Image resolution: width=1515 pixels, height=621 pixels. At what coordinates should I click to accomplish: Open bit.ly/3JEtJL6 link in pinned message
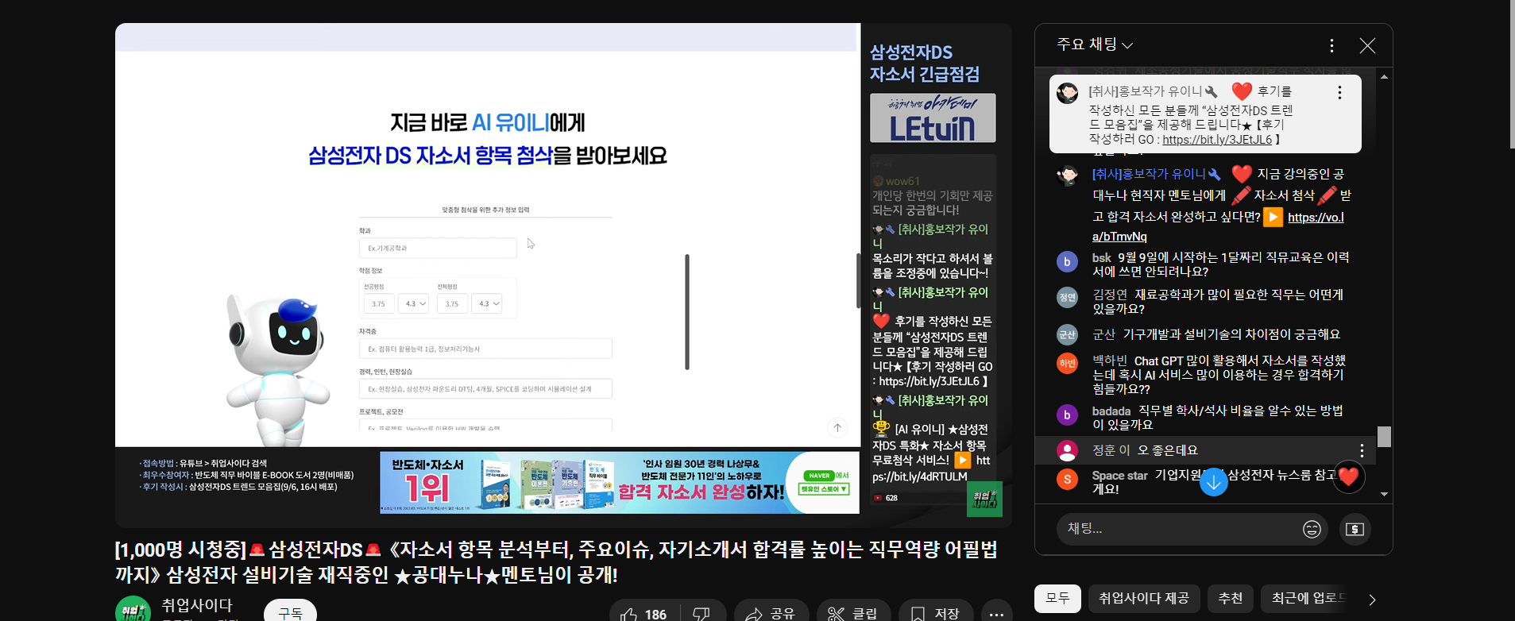pyautogui.click(x=1216, y=140)
